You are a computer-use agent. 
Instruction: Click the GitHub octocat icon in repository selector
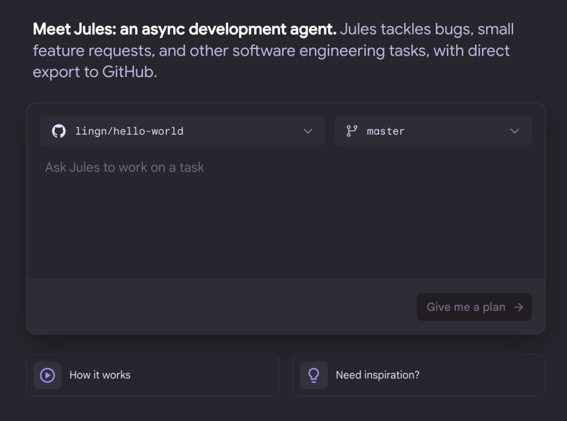click(59, 131)
